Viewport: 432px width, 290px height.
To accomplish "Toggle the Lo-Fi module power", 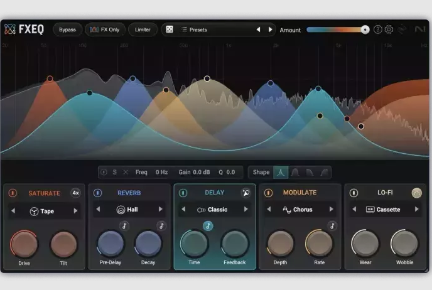I will click(x=354, y=193).
